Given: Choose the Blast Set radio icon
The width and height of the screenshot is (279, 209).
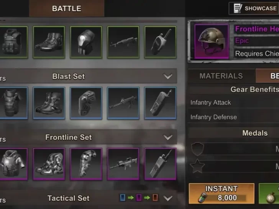Looking at the screenshot, I should pos(160,103).
